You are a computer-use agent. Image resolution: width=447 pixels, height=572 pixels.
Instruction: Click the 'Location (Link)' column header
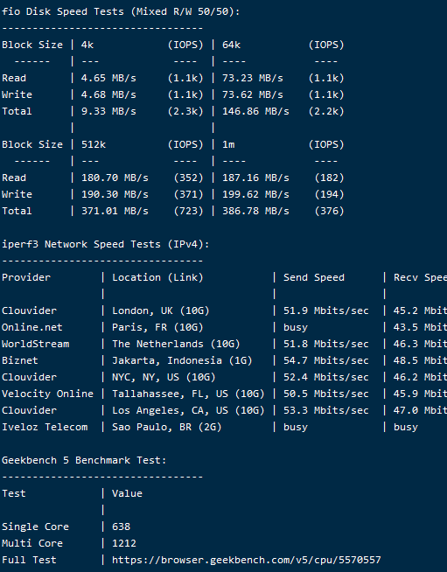[157, 277]
